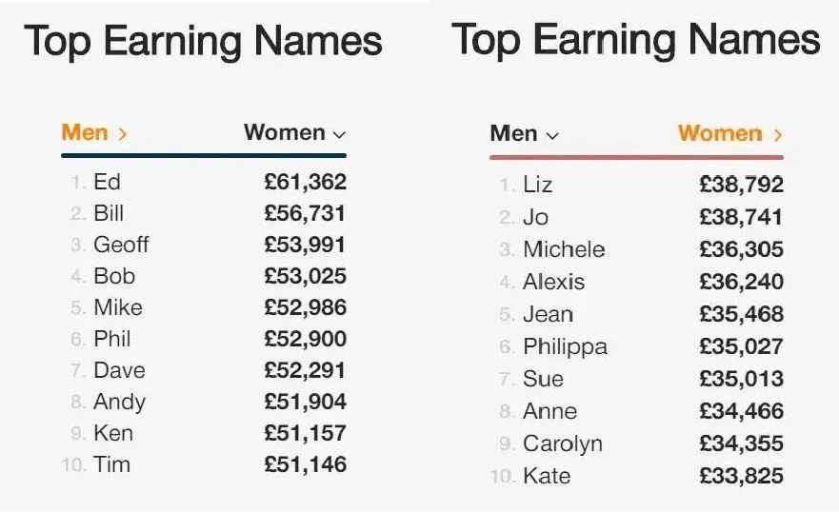Click the name Bill in men's list
The height and width of the screenshot is (512, 839).
(109, 213)
